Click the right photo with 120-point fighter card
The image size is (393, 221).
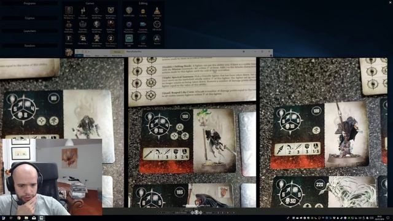(x=324, y=133)
